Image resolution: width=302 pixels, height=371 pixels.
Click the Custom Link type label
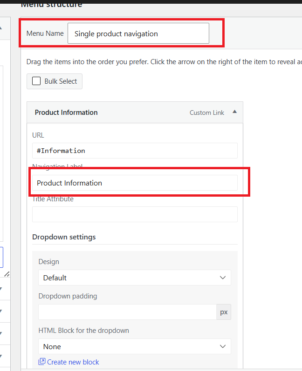[206, 113]
